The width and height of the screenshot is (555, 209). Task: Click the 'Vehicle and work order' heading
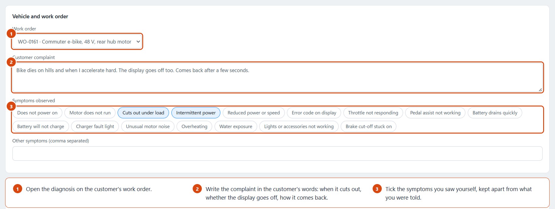pos(40,16)
